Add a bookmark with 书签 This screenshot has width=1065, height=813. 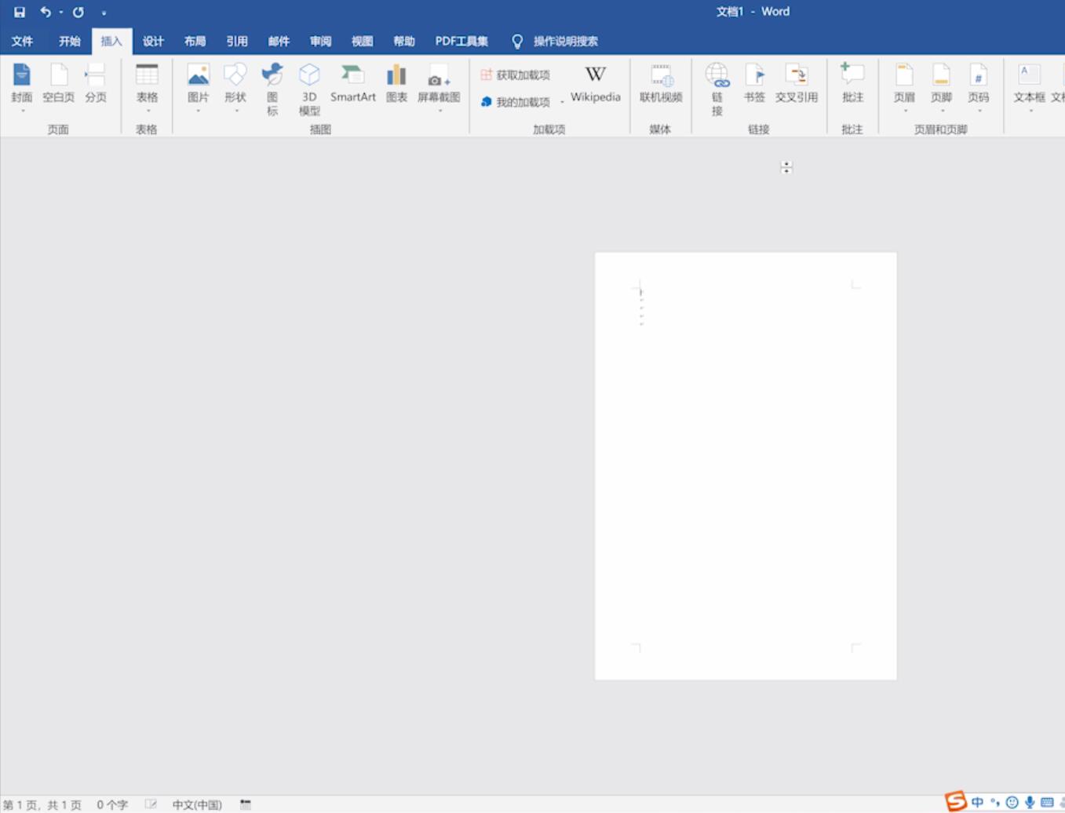coord(754,83)
